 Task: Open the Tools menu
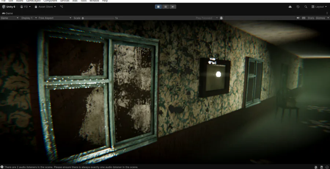pyautogui.click(x=83, y=1)
